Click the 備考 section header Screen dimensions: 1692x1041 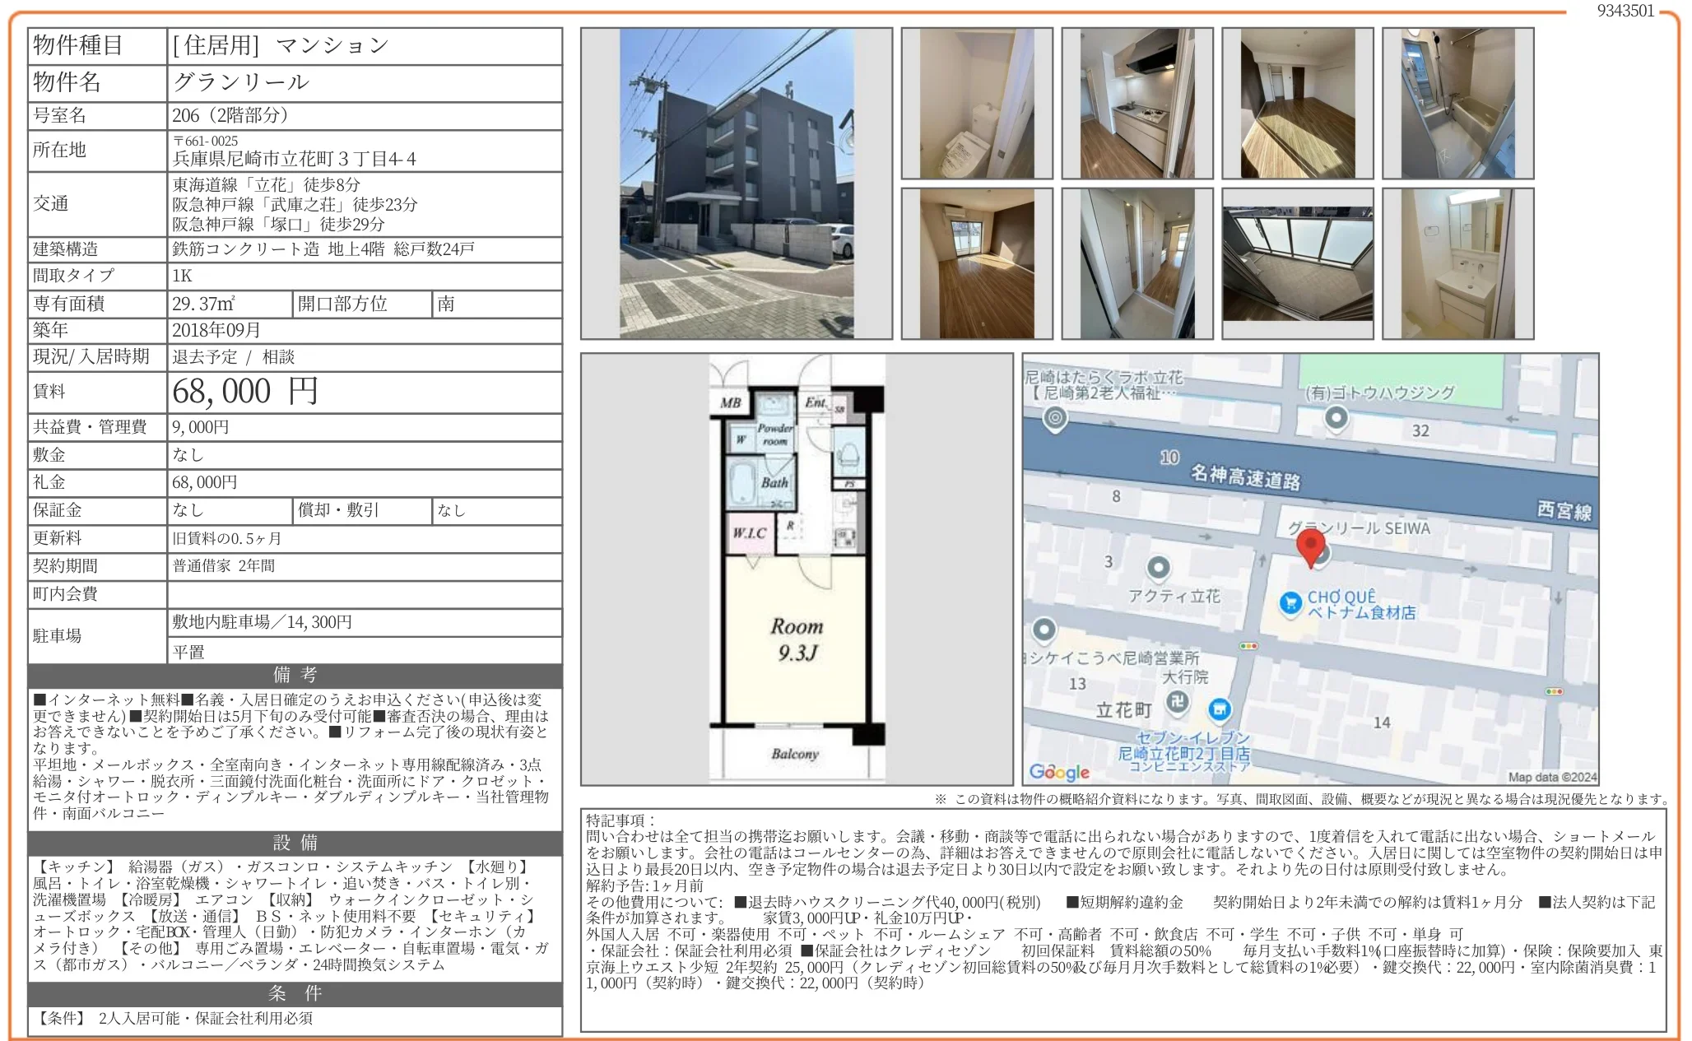pos(295,676)
